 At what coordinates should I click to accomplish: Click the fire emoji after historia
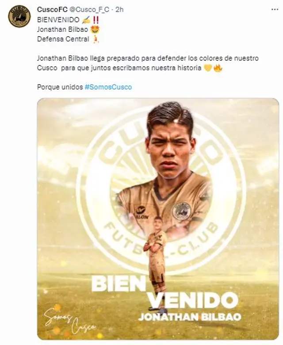pos(218,68)
